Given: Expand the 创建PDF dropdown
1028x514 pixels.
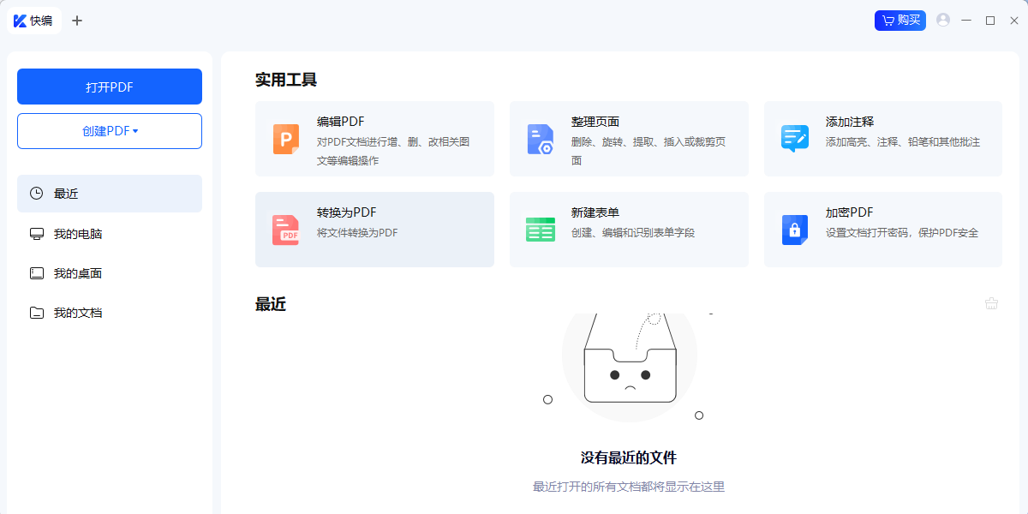Looking at the screenshot, I should pos(109,130).
